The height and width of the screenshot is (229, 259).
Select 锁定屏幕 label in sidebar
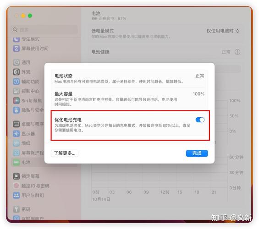point(31,176)
